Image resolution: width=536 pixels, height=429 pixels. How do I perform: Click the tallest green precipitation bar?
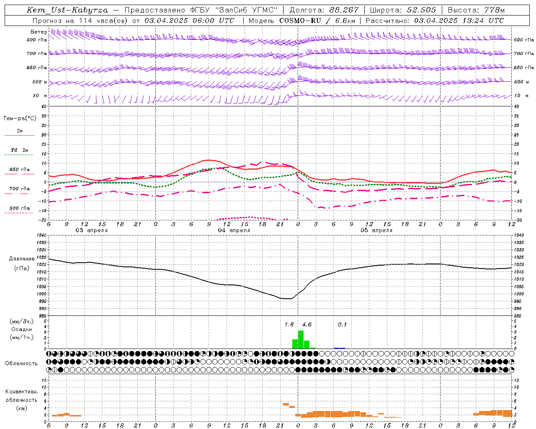[x=301, y=340]
